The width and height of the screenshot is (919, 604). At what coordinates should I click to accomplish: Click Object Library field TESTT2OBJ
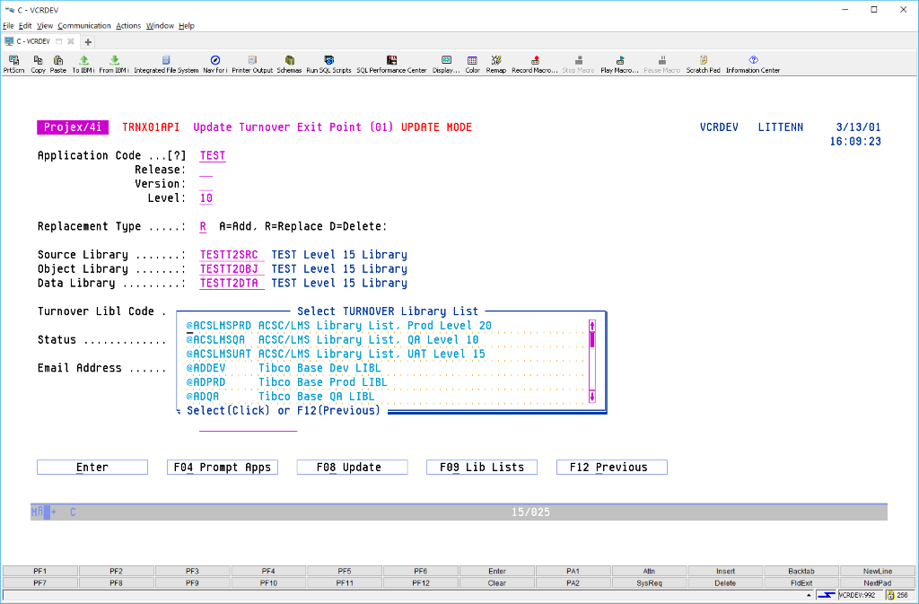(232, 269)
